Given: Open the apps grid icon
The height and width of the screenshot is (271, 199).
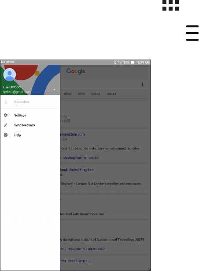Looking at the screenshot, I should point(170,5).
